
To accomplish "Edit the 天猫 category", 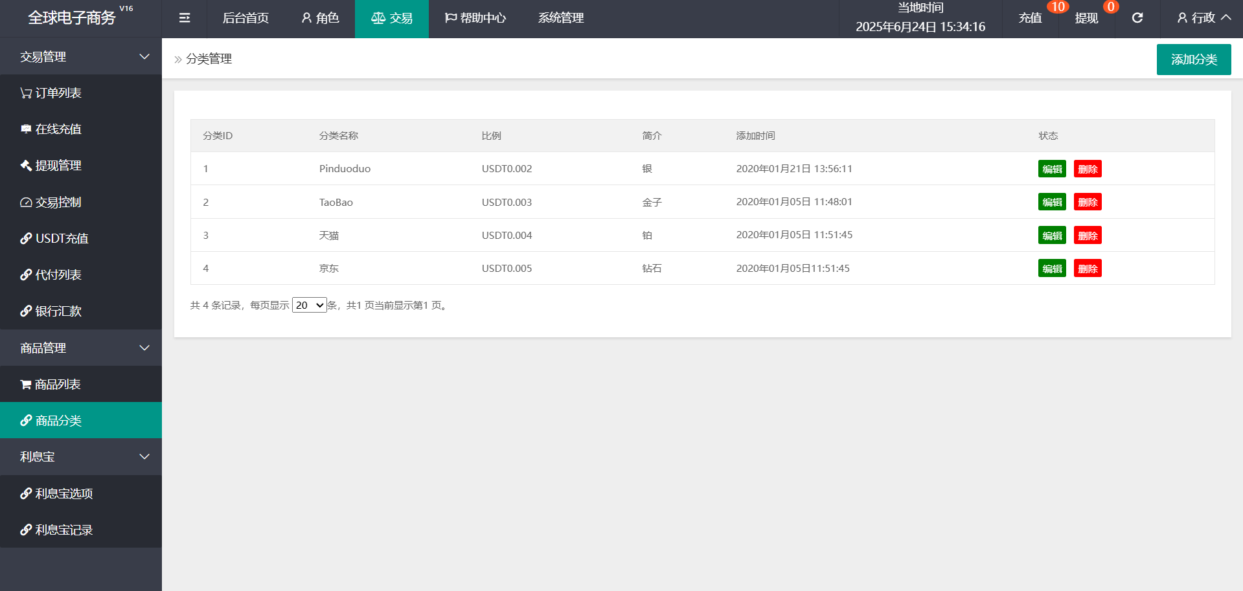I will click(1052, 236).
